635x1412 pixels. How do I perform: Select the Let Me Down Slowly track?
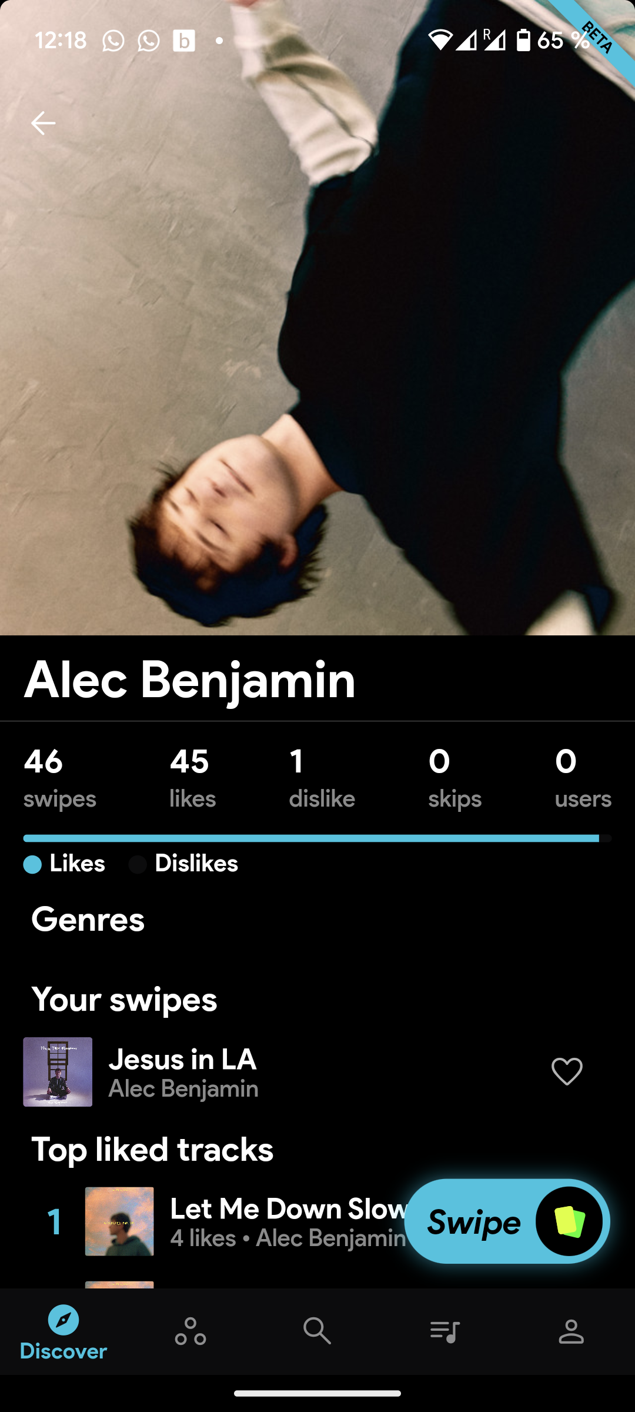287,1221
